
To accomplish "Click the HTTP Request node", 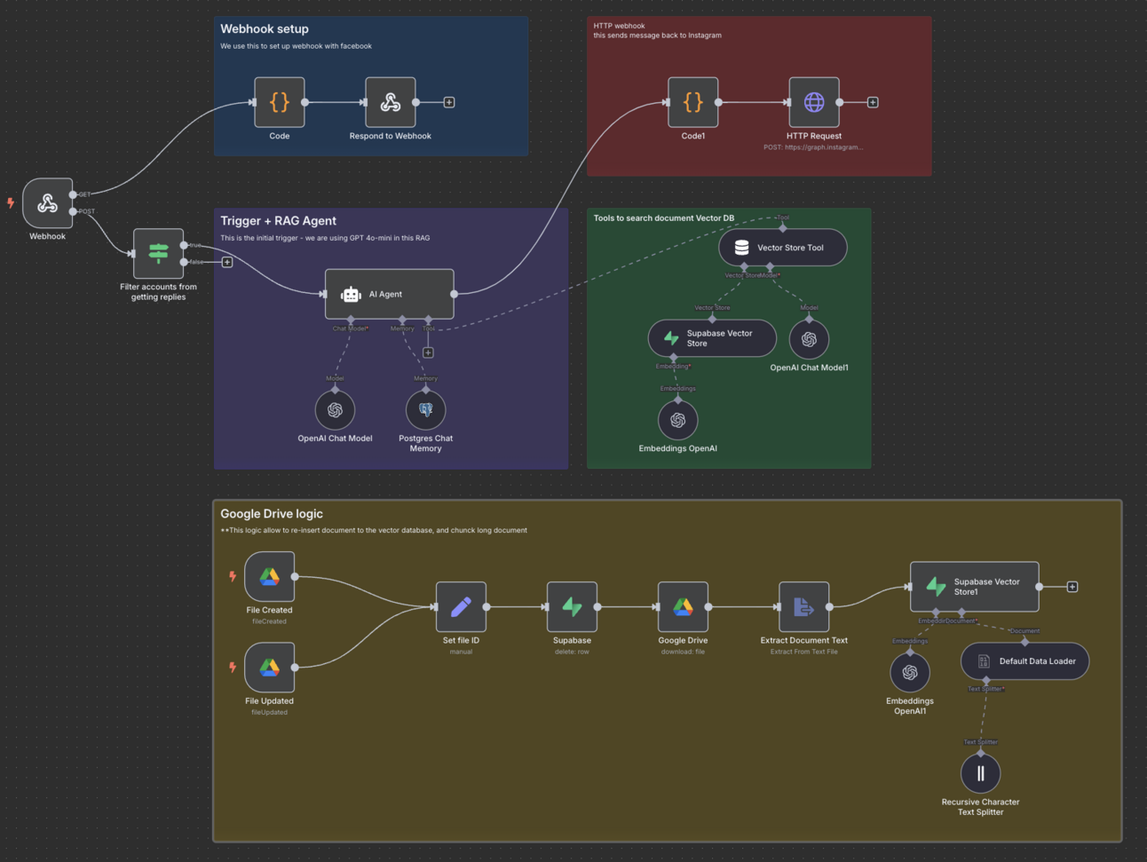I will (x=813, y=101).
